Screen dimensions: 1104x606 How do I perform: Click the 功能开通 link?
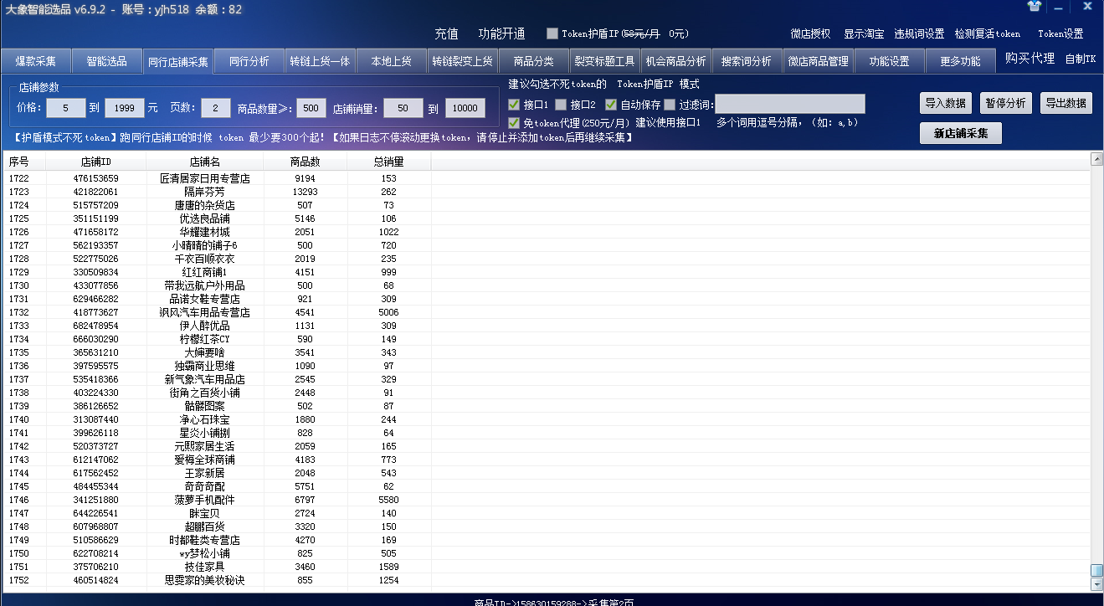(x=501, y=34)
